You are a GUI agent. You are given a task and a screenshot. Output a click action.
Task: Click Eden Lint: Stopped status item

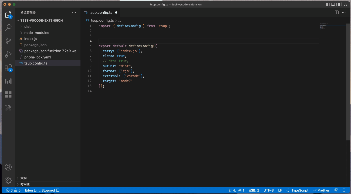tap(42, 190)
